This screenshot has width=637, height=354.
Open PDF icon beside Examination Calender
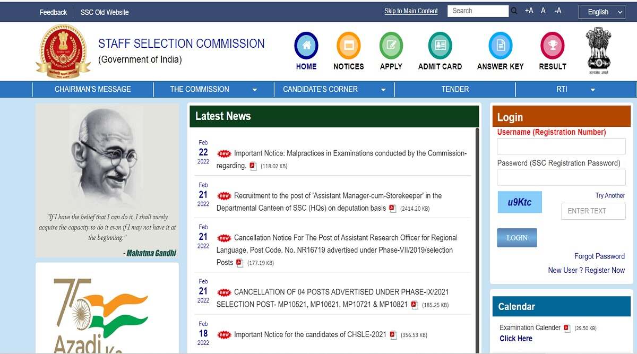(567, 328)
